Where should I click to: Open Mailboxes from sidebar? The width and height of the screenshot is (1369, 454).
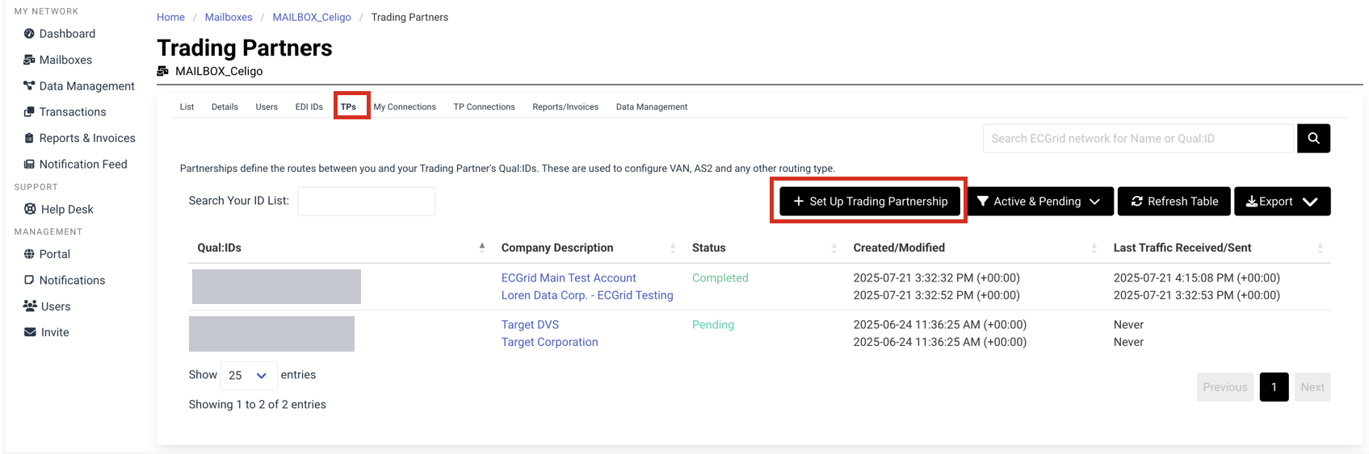click(57, 60)
